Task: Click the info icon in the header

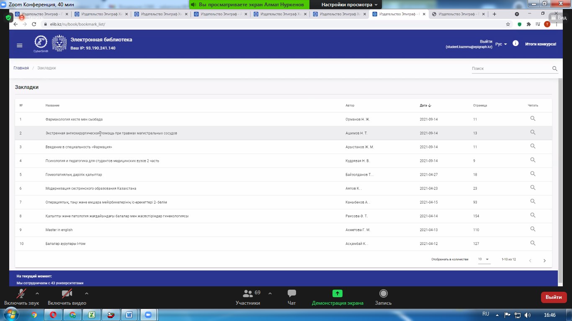Action: pyautogui.click(x=515, y=43)
